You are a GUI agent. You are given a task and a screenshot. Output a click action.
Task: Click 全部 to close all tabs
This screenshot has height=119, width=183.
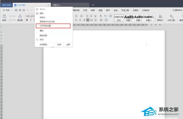[x=68, y=44]
